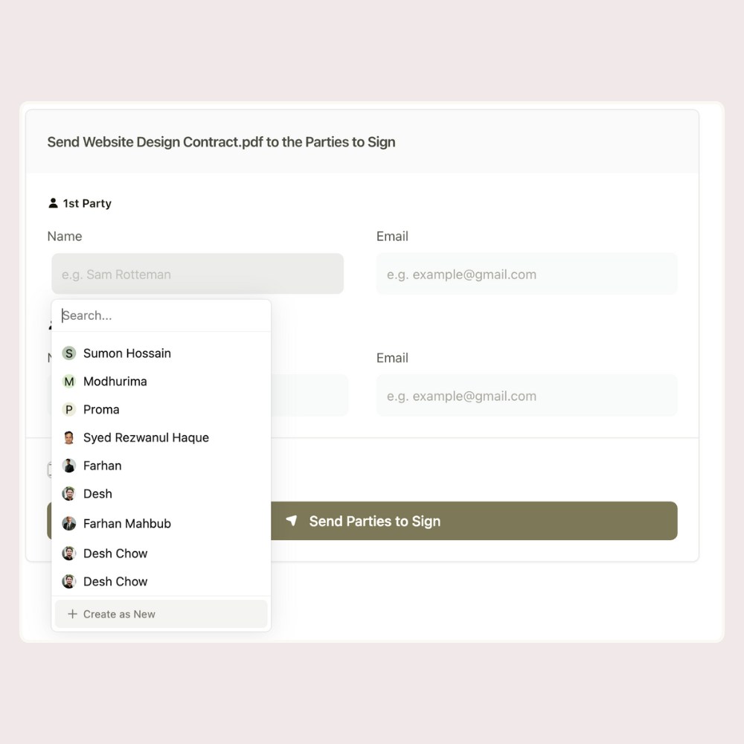Click Syed Rezwanul Haque's profile photo
The height and width of the screenshot is (744, 744).
pyautogui.click(x=68, y=437)
